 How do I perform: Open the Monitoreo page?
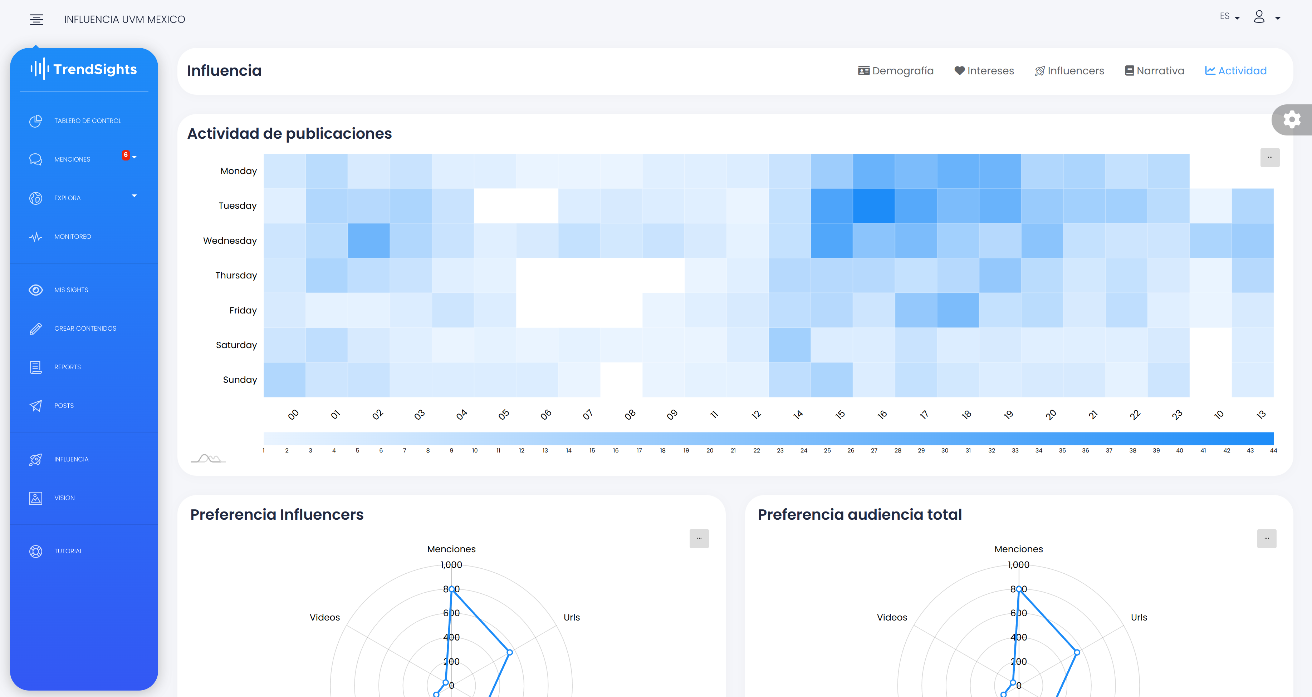tap(72, 237)
